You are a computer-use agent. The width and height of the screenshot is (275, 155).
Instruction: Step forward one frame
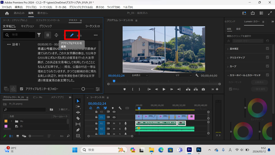[172, 89]
